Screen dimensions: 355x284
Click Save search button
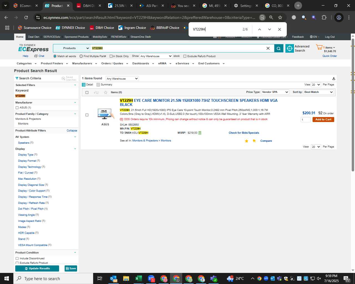(x=71, y=268)
